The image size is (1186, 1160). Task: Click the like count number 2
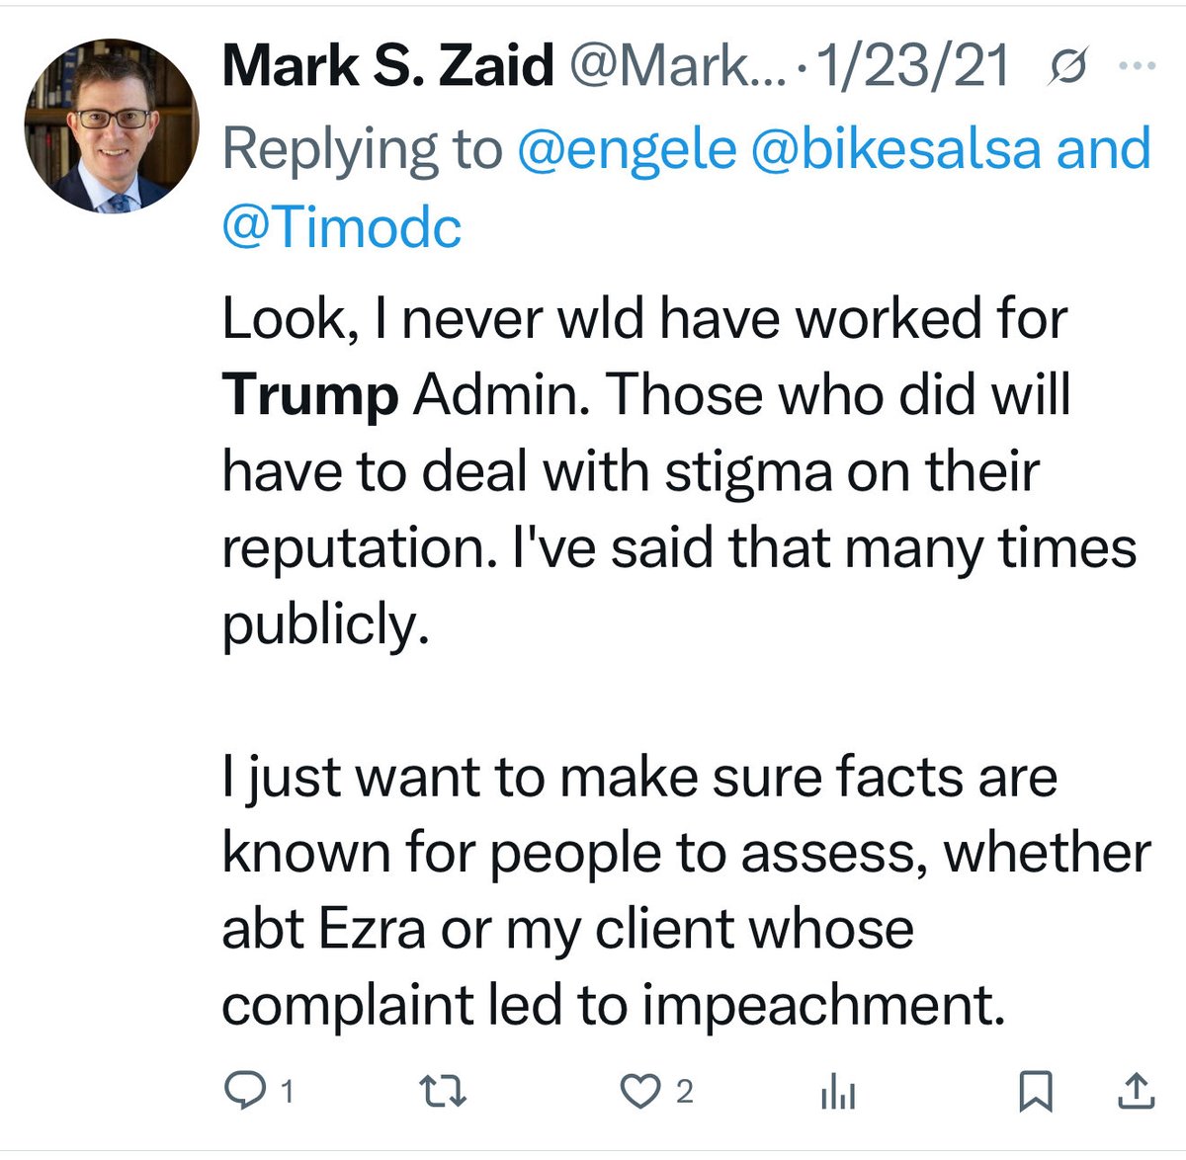684,1092
